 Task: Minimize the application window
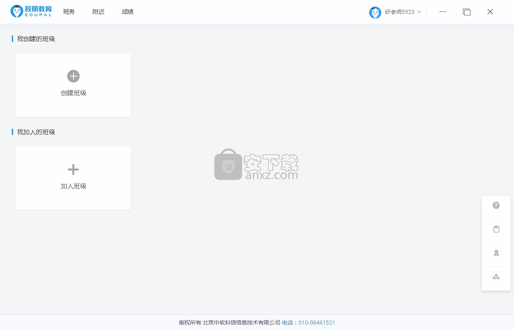[443, 12]
